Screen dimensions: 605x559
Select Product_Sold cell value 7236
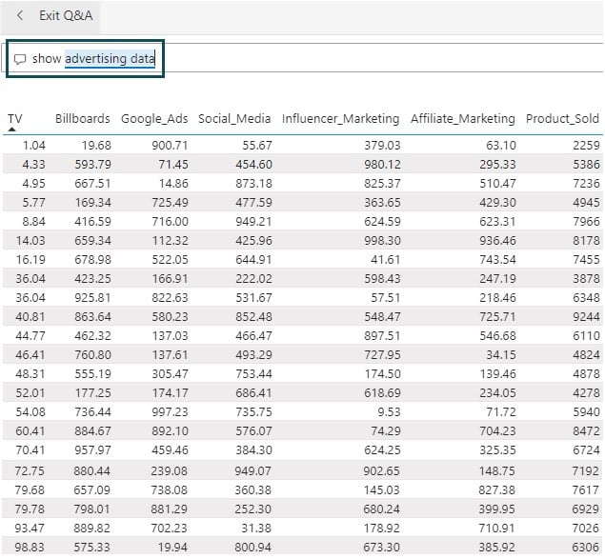click(586, 183)
